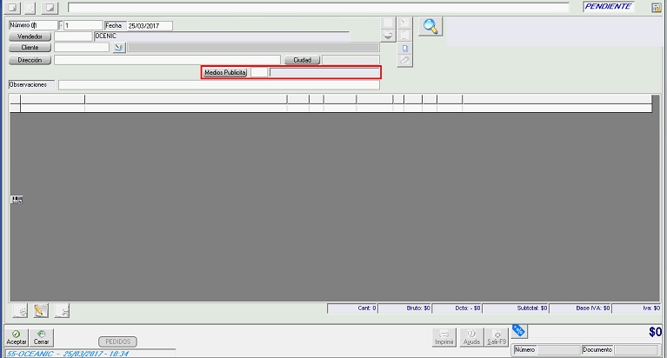The width and height of the screenshot is (667, 358).
Task: Click the pencil edit row icon
Action: click(39, 309)
